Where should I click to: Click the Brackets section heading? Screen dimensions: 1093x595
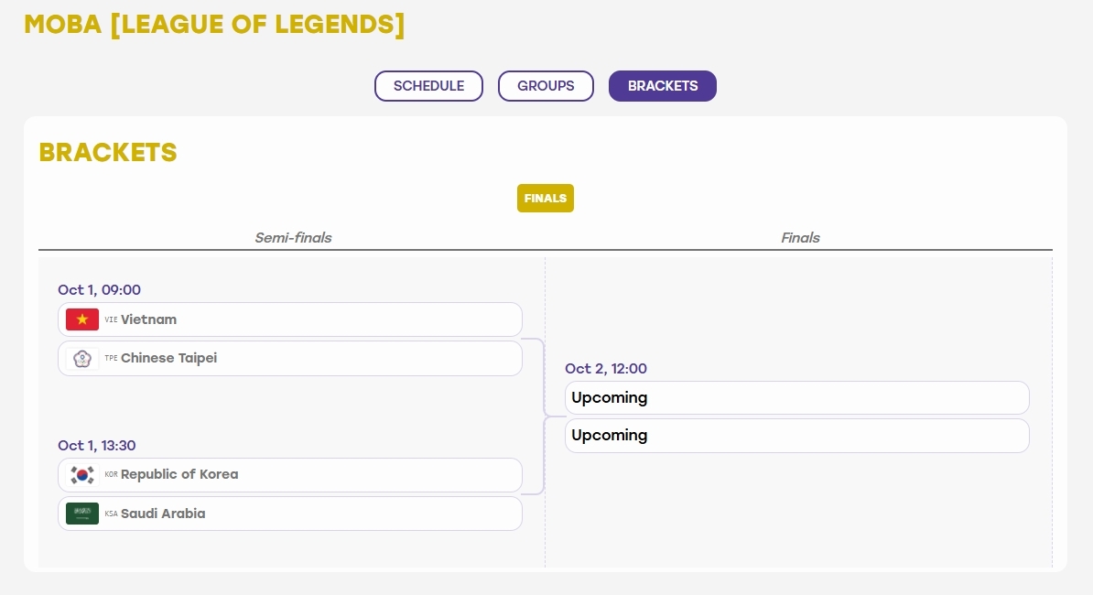click(x=108, y=153)
